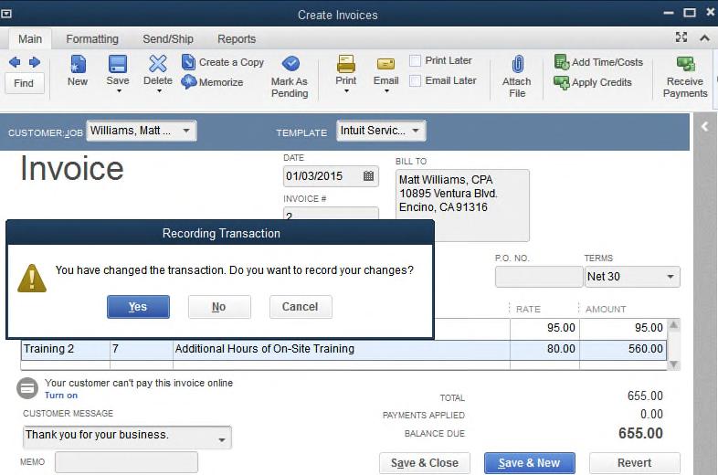The image size is (718, 475).
Task: Click the Revert button
Action: (x=634, y=462)
